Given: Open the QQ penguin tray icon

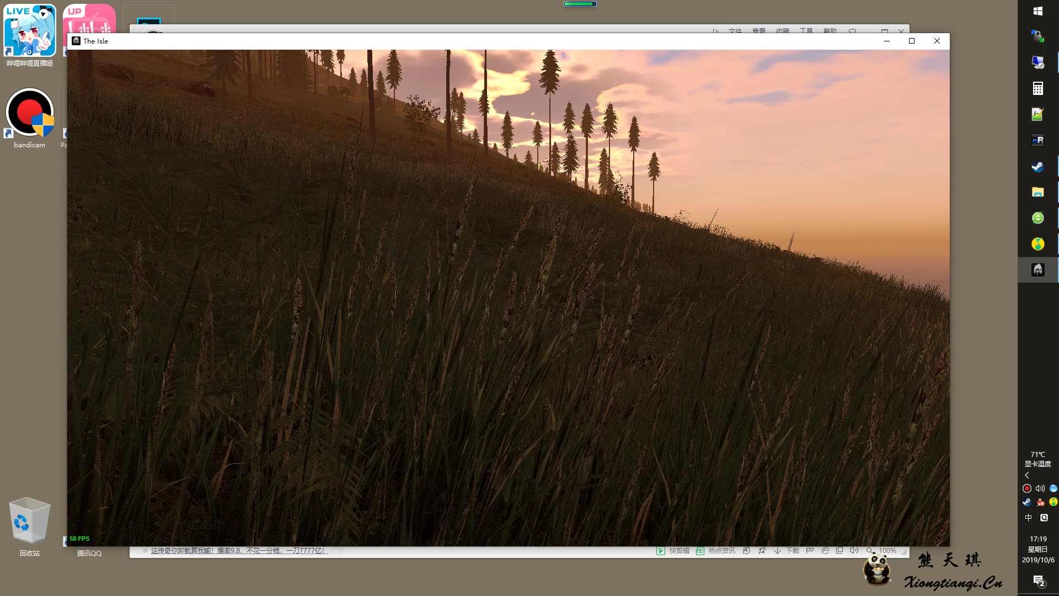Looking at the screenshot, I should (x=1040, y=502).
